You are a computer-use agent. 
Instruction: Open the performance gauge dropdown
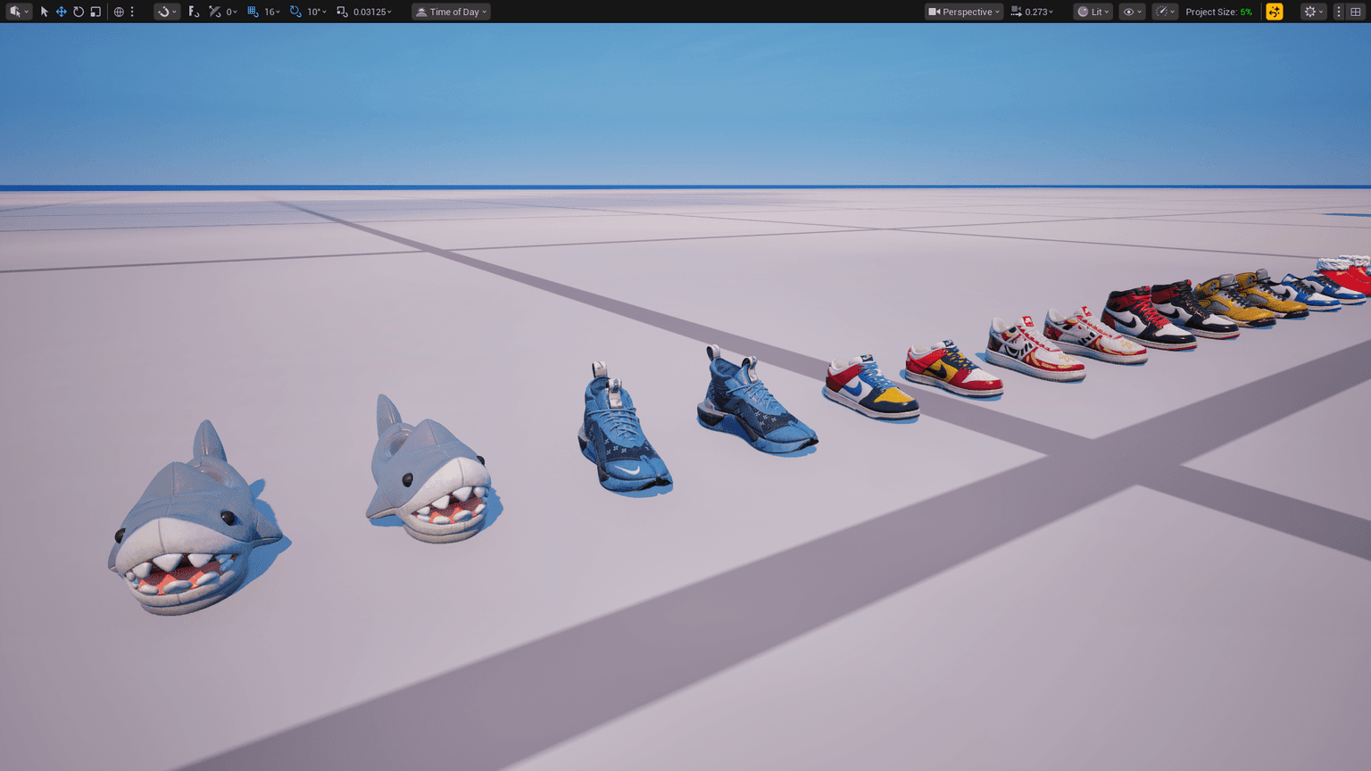click(1164, 12)
